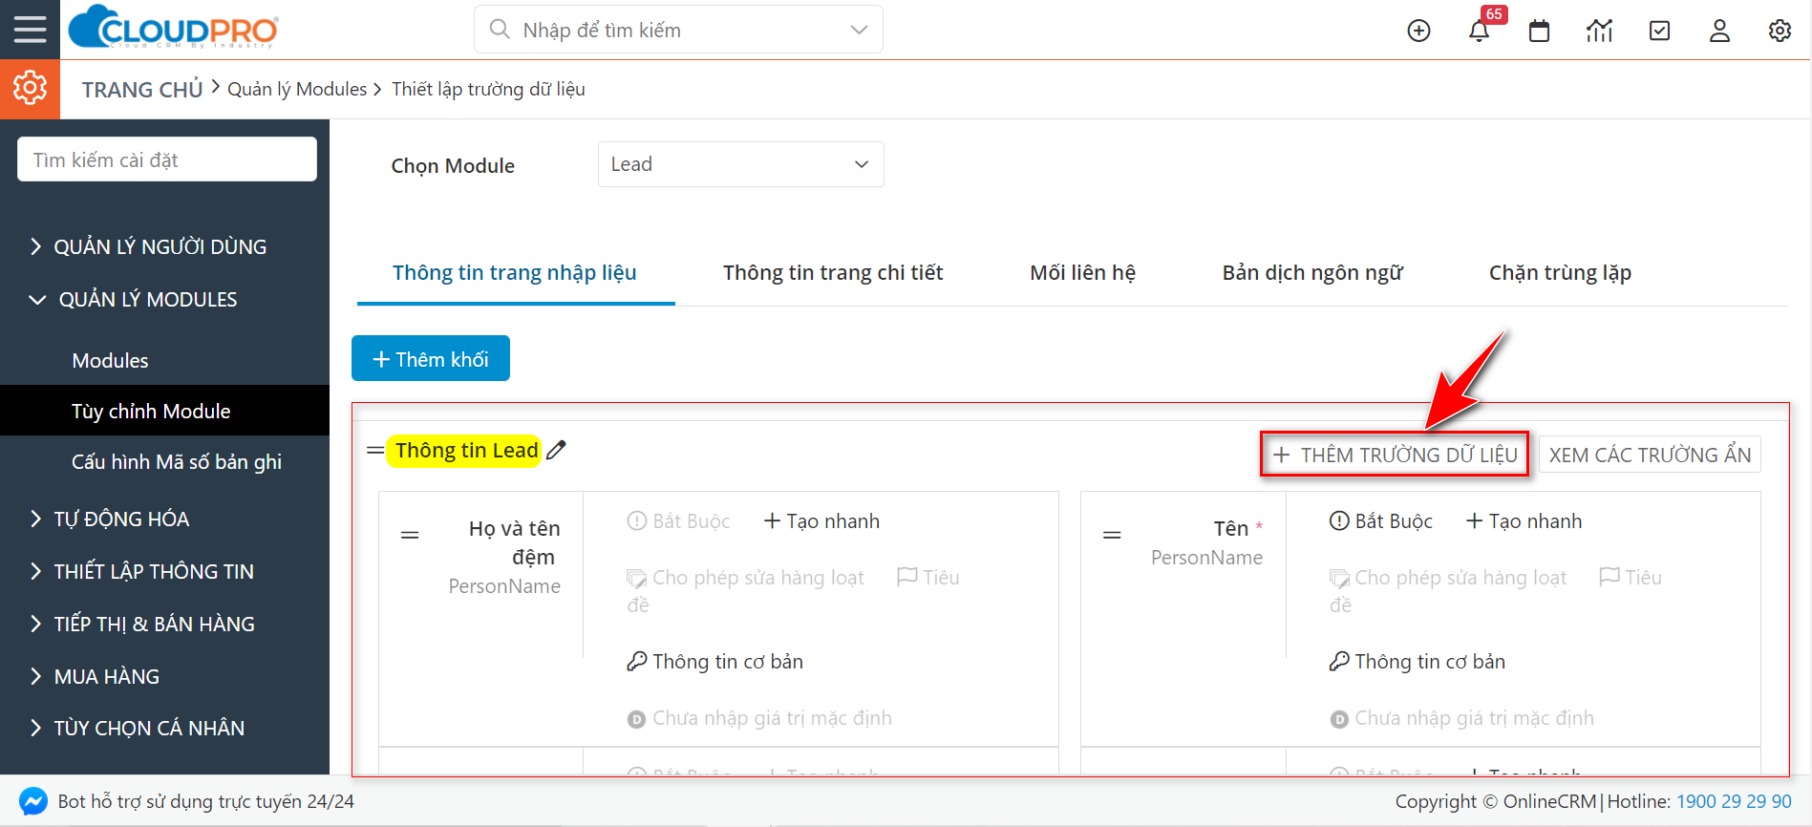The width and height of the screenshot is (1812, 827).
Task: Open the tasks checkbox icon
Action: [1660, 31]
